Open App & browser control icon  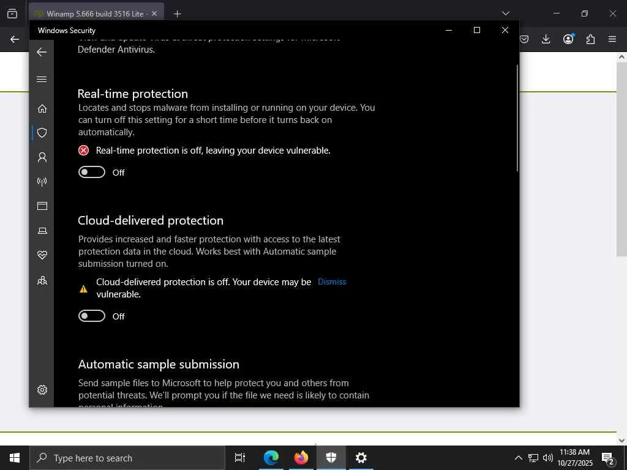(x=42, y=206)
